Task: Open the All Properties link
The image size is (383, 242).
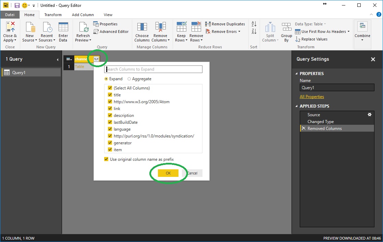Action: 312,97
